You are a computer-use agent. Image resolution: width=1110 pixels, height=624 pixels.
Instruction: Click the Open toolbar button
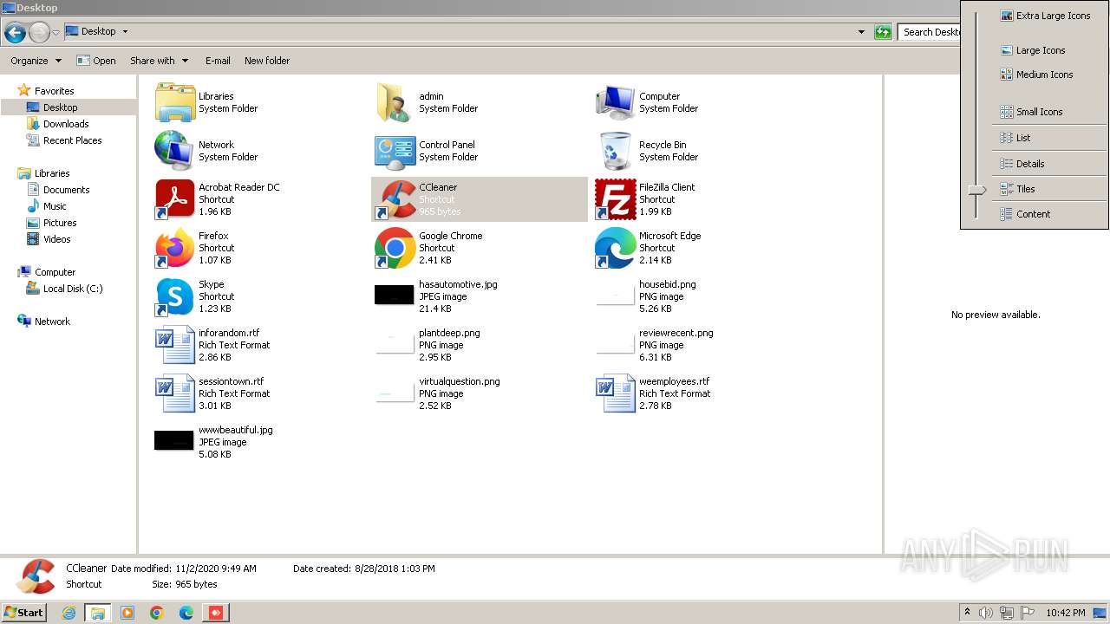(x=96, y=61)
